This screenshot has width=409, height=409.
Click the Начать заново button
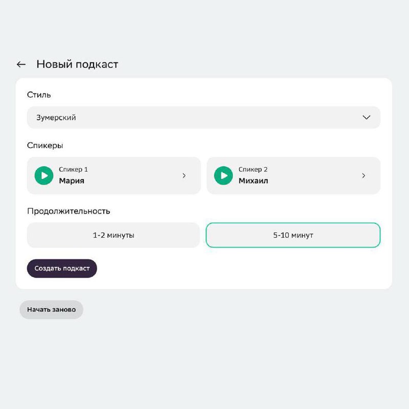click(x=51, y=310)
